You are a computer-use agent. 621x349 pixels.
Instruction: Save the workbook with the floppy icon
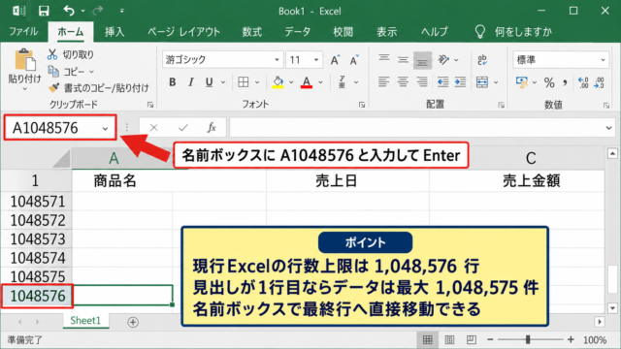(x=44, y=11)
